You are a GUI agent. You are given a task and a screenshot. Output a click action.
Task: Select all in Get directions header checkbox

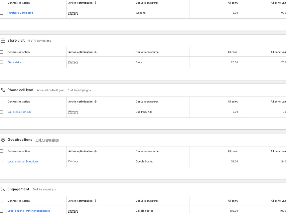[1, 151]
